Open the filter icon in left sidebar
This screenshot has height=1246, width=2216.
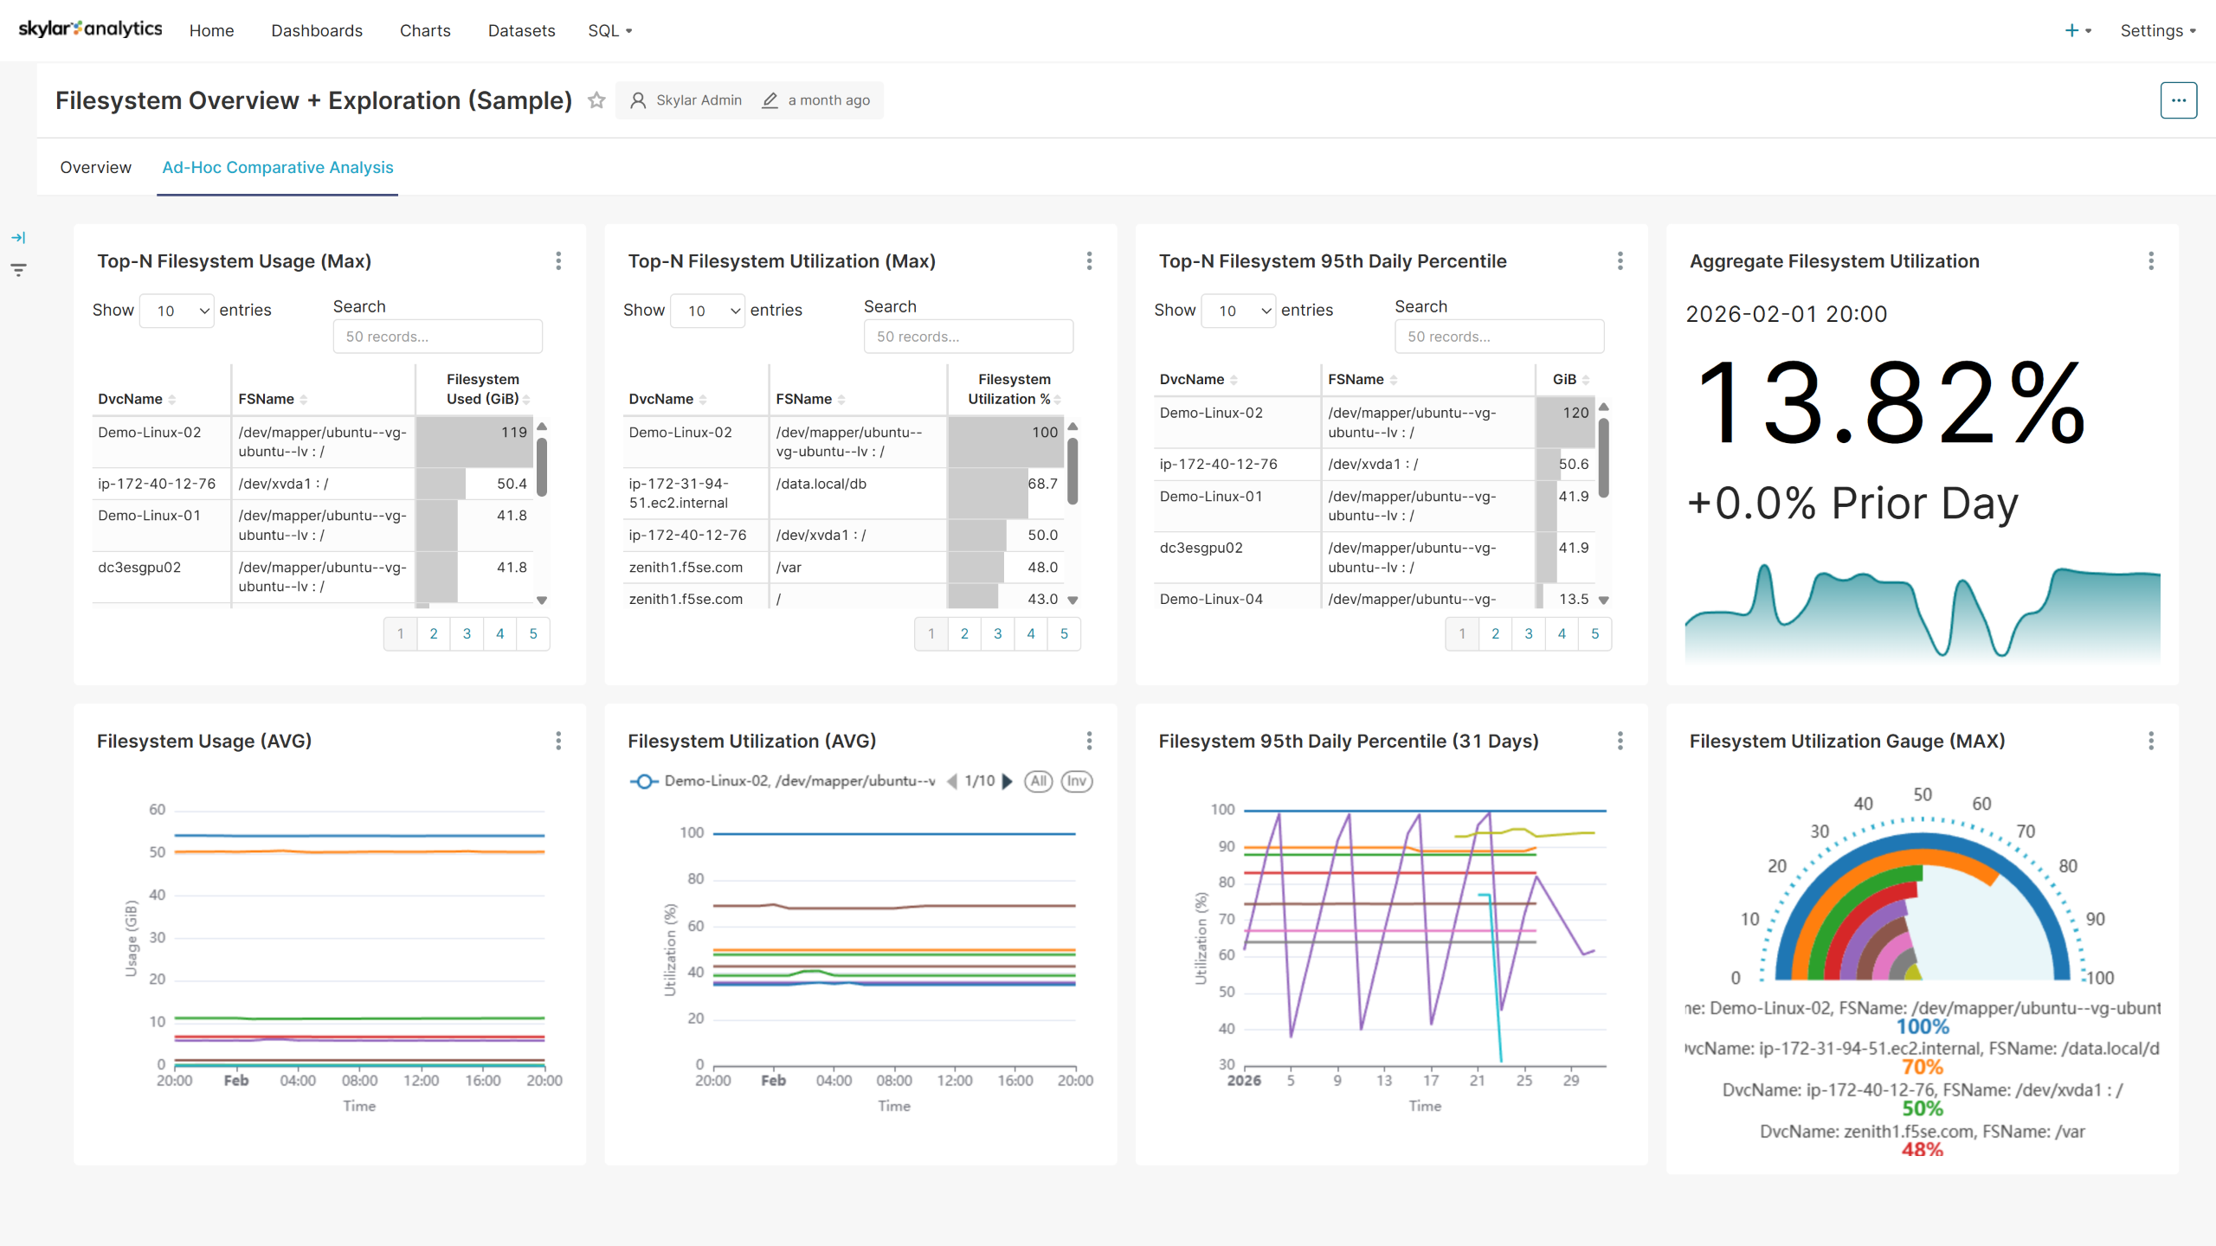pos(18,270)
